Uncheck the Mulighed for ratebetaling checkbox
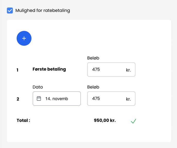The image size is (177, 148). (10, 11)
